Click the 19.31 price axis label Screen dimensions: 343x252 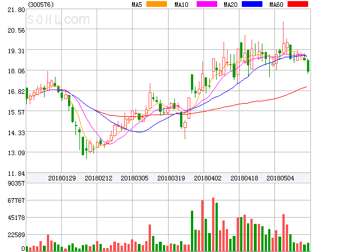click(16, 51)
